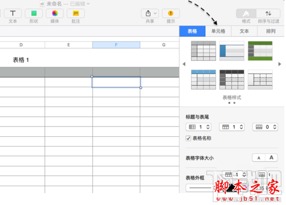Click the selected cell in column F
Image resolution: width=286 pixels, height=205 pixels.
(x=116, y=82)
